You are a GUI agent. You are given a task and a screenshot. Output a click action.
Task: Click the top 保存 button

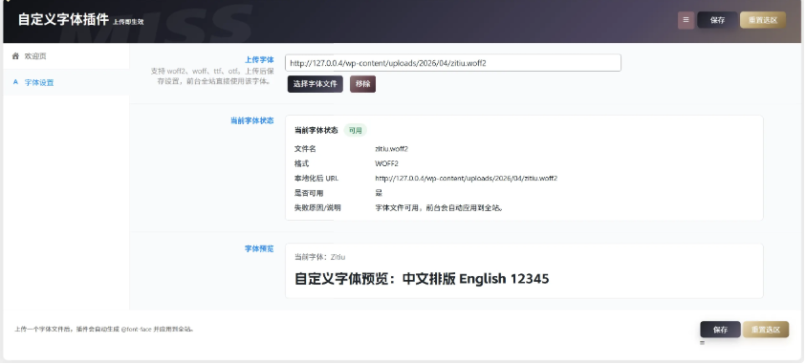717,20
